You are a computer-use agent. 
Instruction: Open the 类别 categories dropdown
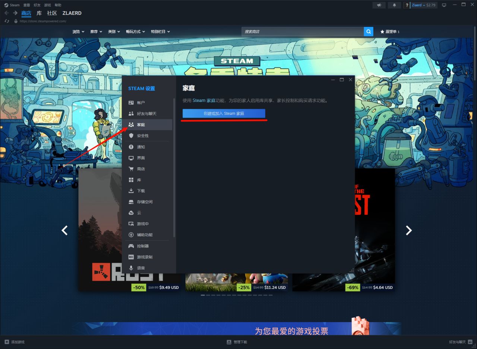(114, 32)
